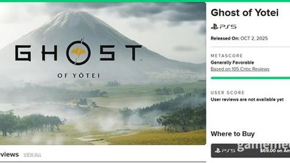This screenshot has width=290, height=163.
Task: Select the Ghost of Yotei title heading
Action: click(x=245, y=13)
